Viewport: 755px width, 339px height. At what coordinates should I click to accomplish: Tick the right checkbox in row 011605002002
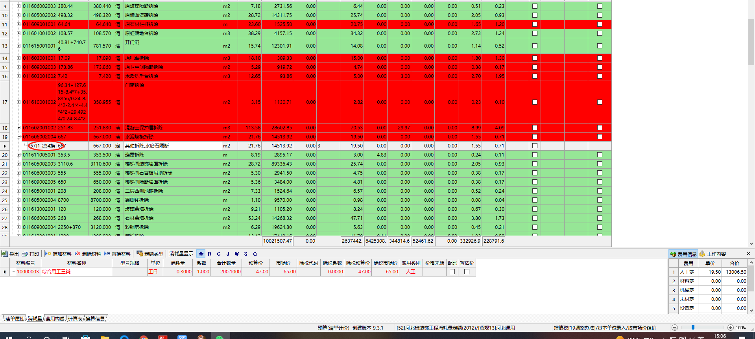coord(600,15)
